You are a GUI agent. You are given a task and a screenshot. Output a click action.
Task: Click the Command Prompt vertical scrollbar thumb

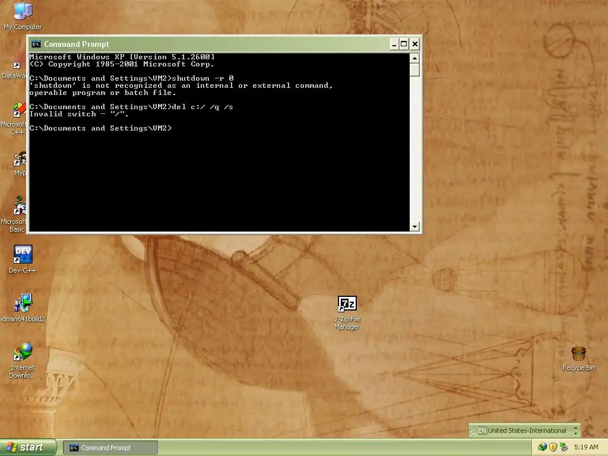(414, 70)
